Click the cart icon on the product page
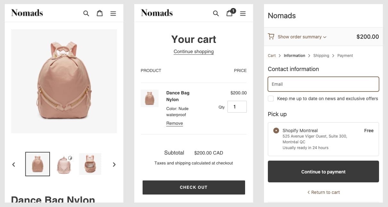This screenshot has height=207, width=388. (100, 13)
